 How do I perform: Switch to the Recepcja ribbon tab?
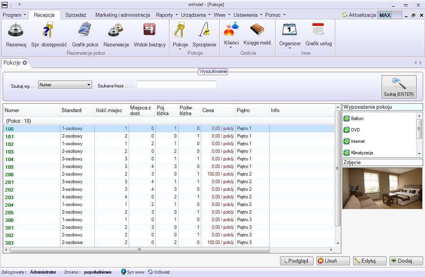pos(44,15)
